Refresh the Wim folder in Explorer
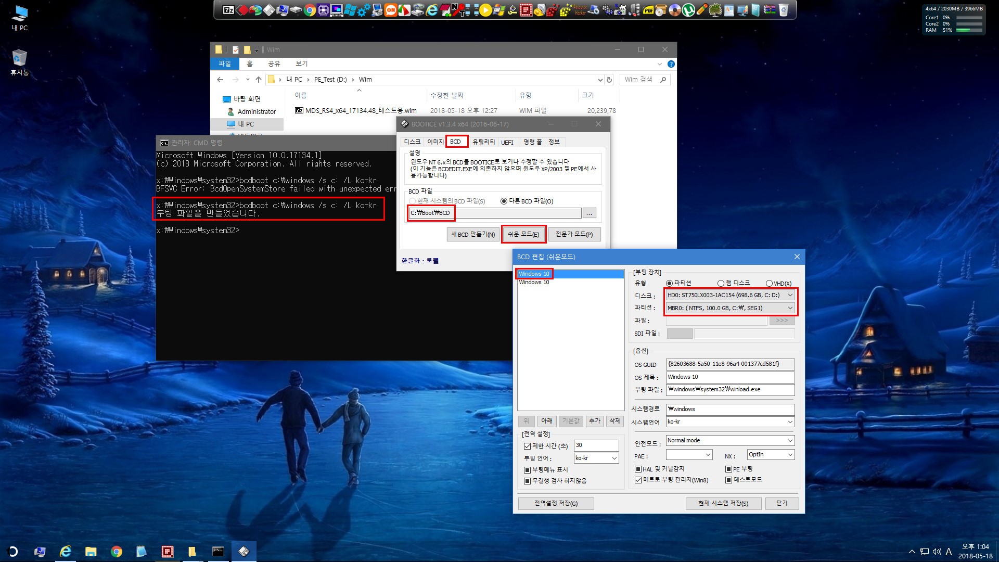This screenshot has height=562, width=999. point(609,80)
